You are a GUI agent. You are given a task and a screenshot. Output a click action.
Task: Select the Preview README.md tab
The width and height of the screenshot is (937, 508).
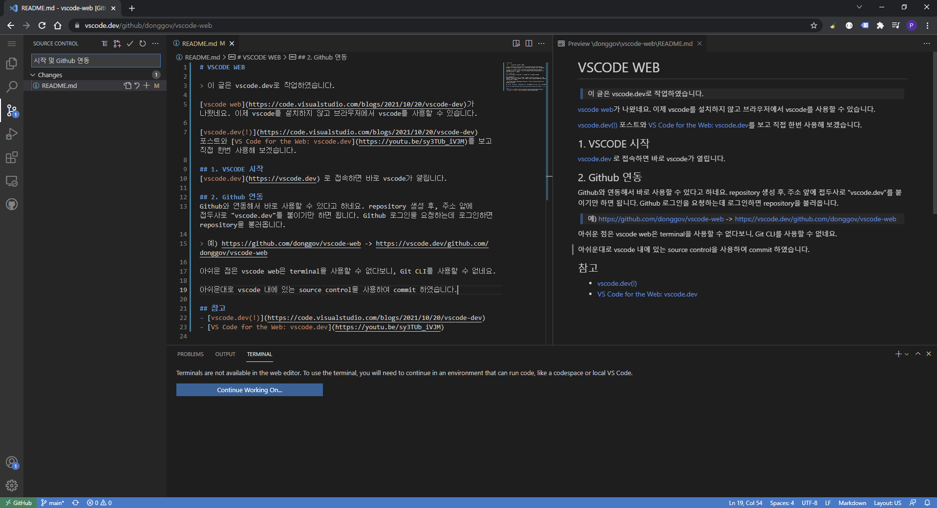[x=630, y=43]
